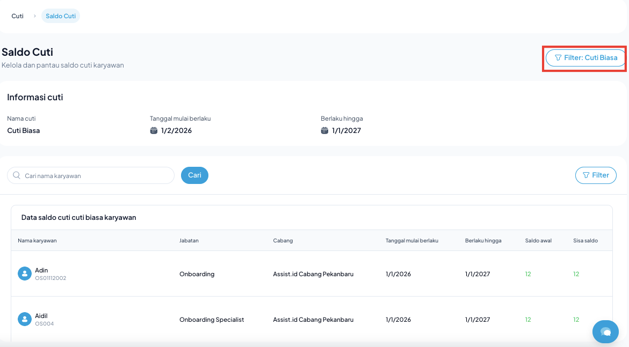Image resolution: width=629 pixels, height=347 pixels.
Task: Click the calendar icon beside 1/1/2027
Action: (324, 130)
